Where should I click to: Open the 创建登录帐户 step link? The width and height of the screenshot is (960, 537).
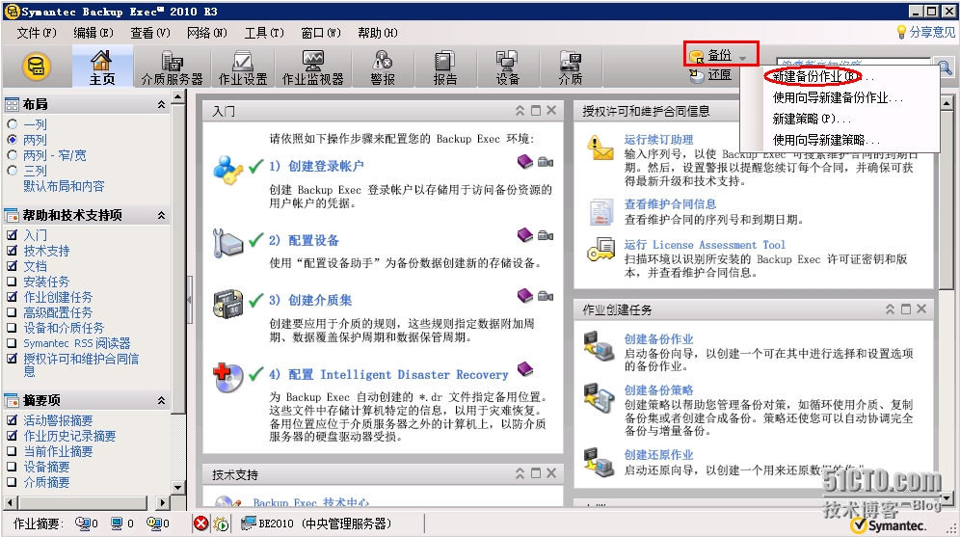pyautogui.click(x=316, y=166)
